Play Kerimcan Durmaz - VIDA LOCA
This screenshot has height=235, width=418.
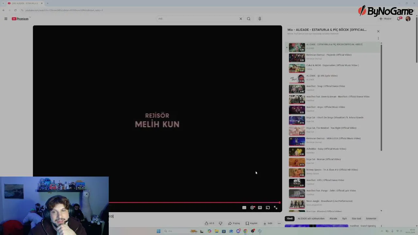tap(333, 141)
